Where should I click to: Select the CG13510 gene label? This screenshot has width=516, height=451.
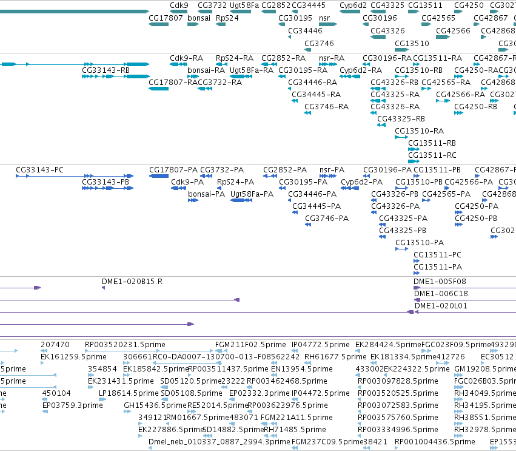point(412,44)
